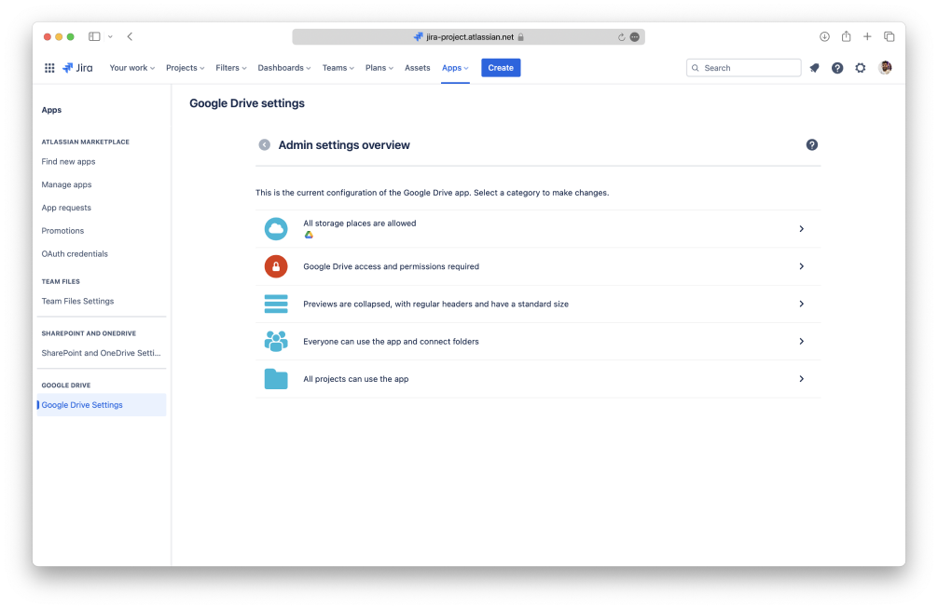Open the app switcher grid icon

pos(49,68)
